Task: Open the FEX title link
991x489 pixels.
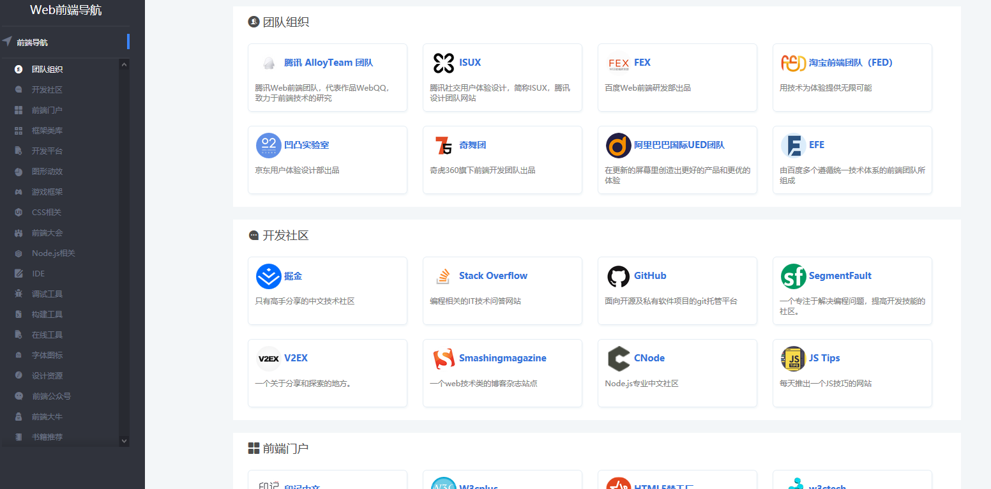Action: (x=642, y=63)
